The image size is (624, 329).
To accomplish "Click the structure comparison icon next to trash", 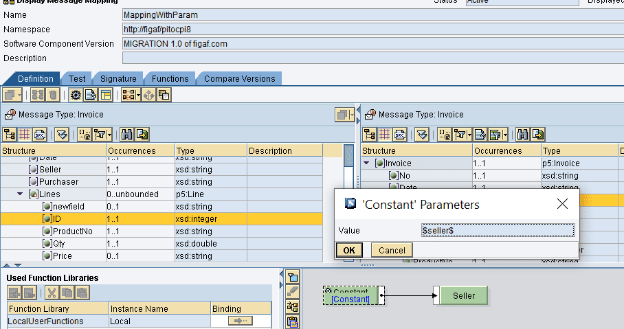I will pos(38,95).
